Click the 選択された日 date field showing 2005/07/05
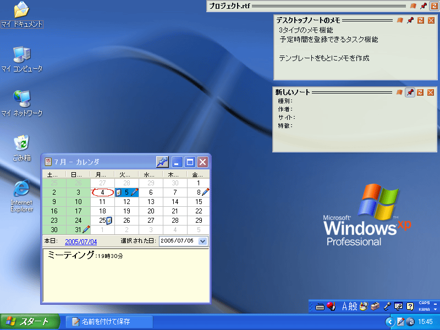 [x=183, y=241]
